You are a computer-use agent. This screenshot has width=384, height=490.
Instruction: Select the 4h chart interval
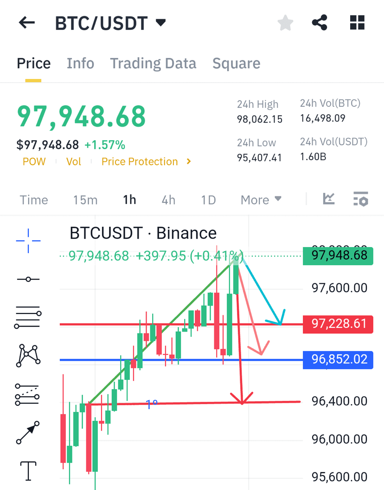(168, 200)
